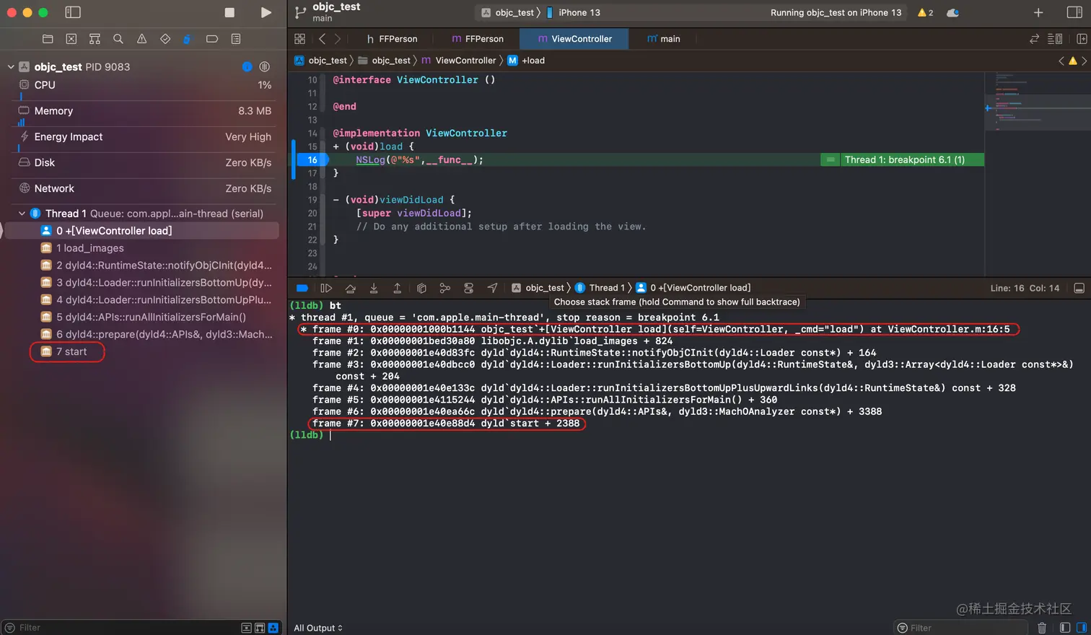The width and height of the screenshot is (1091, 635).
Task: Open the report navigator
Action: [x=236, y=39]
